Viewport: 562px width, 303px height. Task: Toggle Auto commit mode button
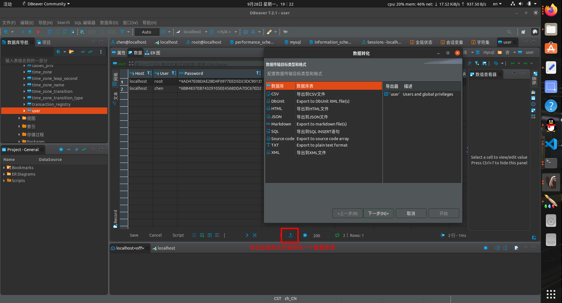click(x=146, y=32)
